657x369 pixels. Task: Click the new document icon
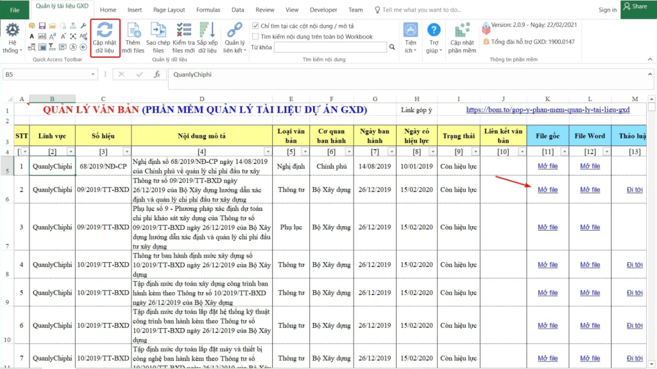click(x=63, y=26)
